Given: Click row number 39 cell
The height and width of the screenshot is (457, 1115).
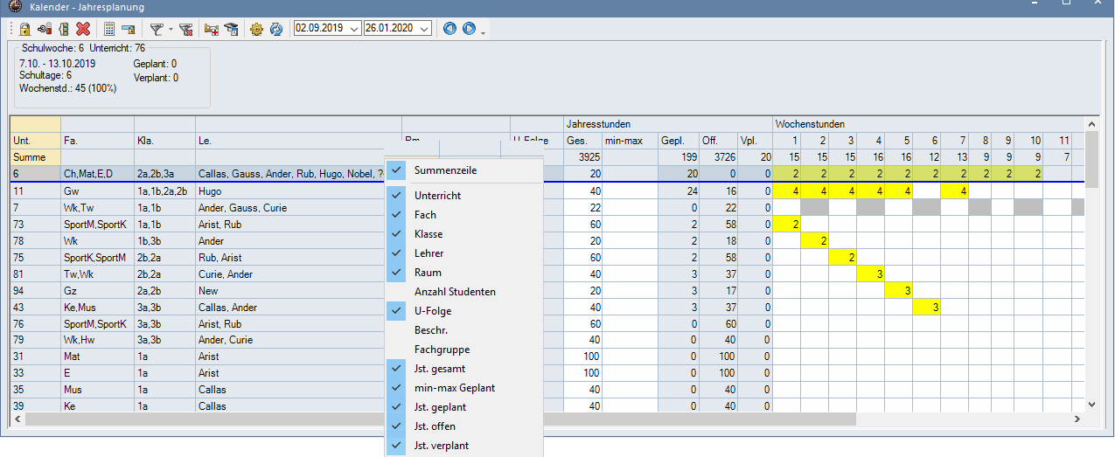Looking at the screenshot, I should coord(35,406).
